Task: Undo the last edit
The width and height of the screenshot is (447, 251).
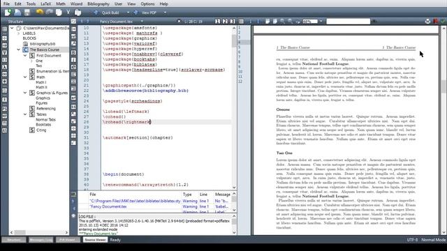Action: (x=40, y=13)
